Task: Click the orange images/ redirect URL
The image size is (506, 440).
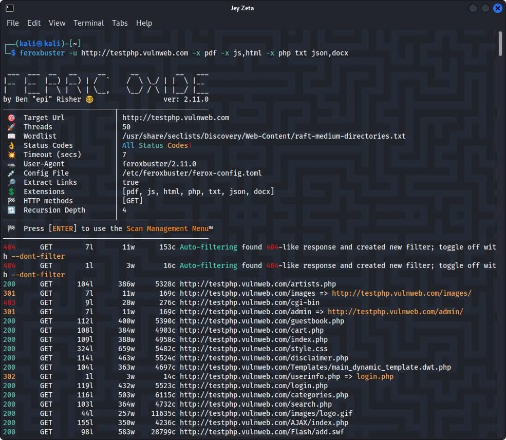Action: (401, 293)
